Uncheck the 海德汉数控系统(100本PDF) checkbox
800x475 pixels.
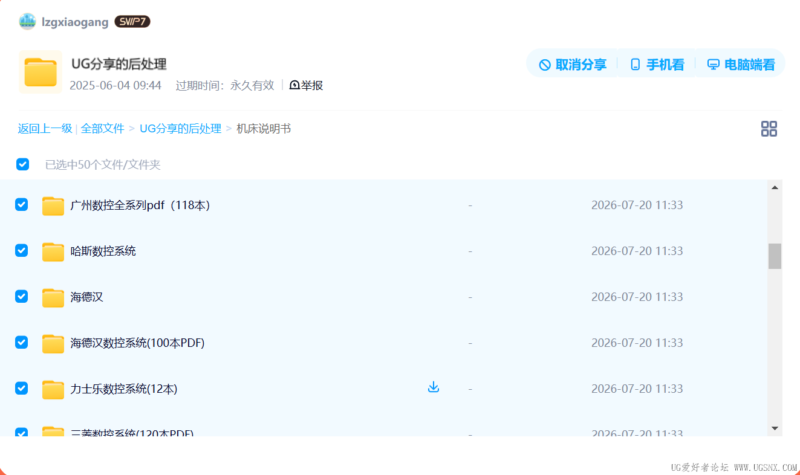(x=21, y=342)
